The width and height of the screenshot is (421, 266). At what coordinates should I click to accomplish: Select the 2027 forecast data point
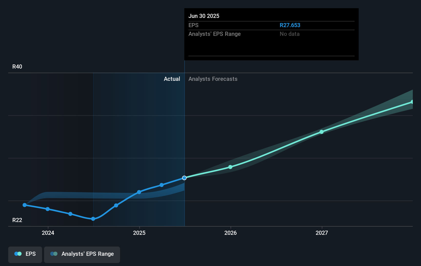coord(322,132)
